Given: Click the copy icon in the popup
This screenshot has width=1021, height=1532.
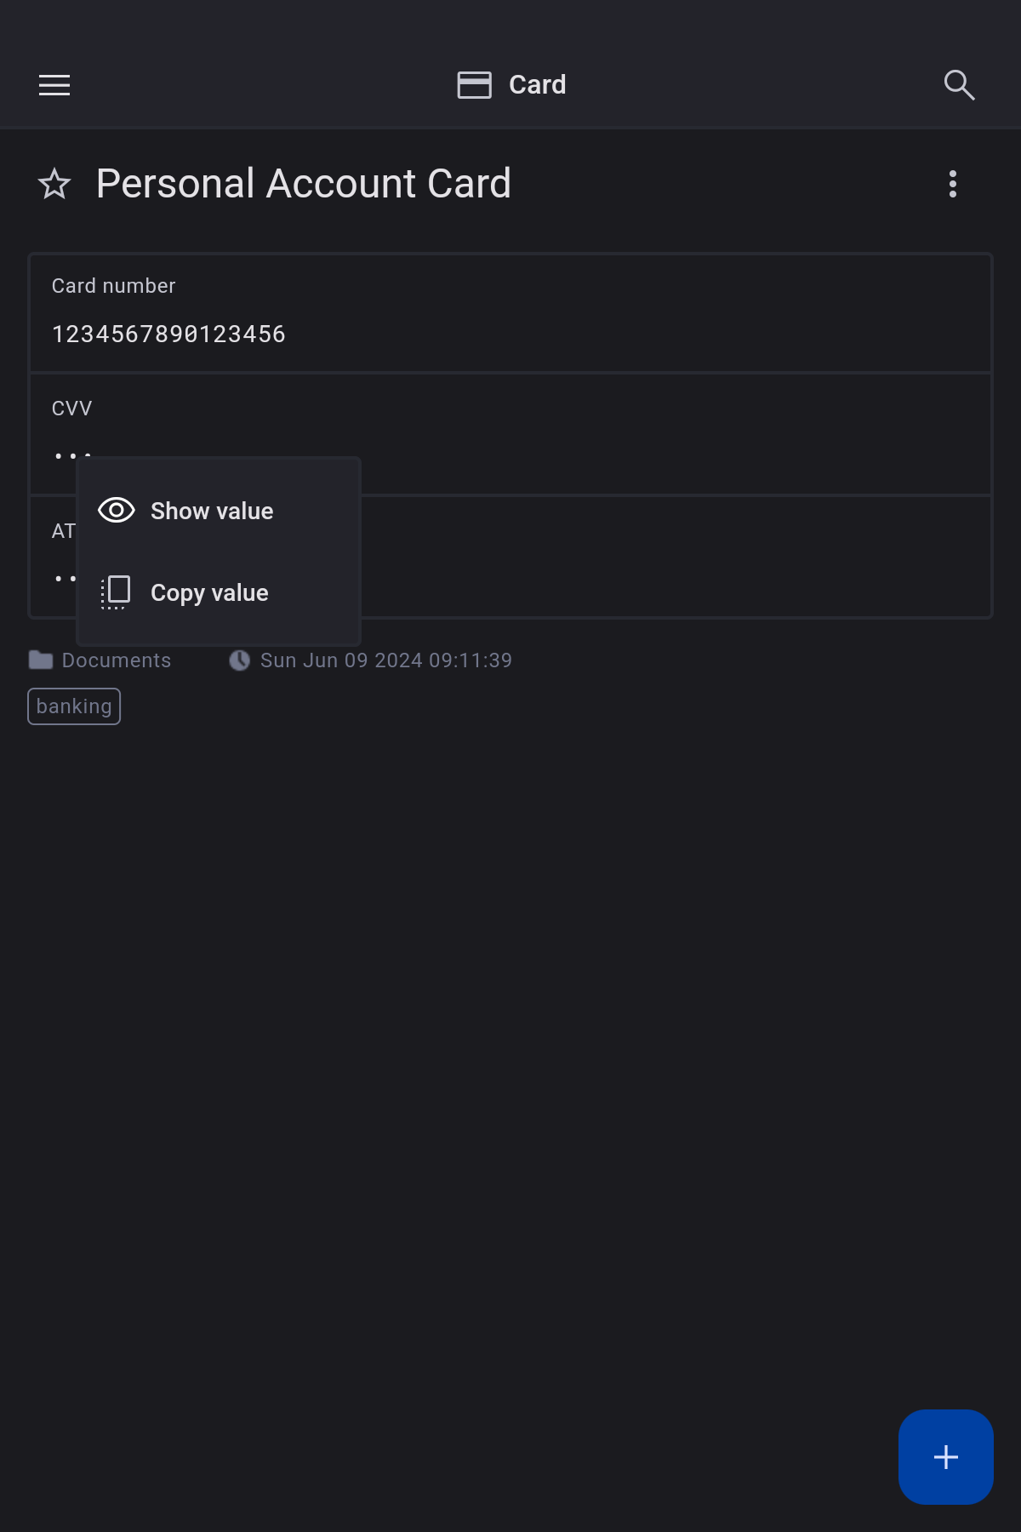Looking at the screenshot, I should point(116,592).
